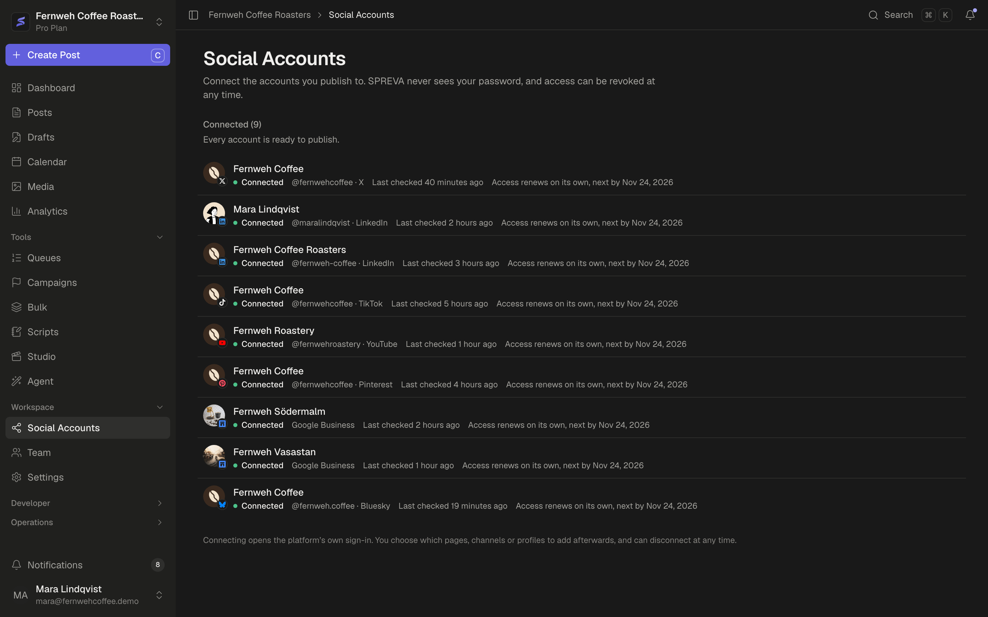Click the Settings menu label
This screenshot has height=617, width=988.
coord(45,477)
